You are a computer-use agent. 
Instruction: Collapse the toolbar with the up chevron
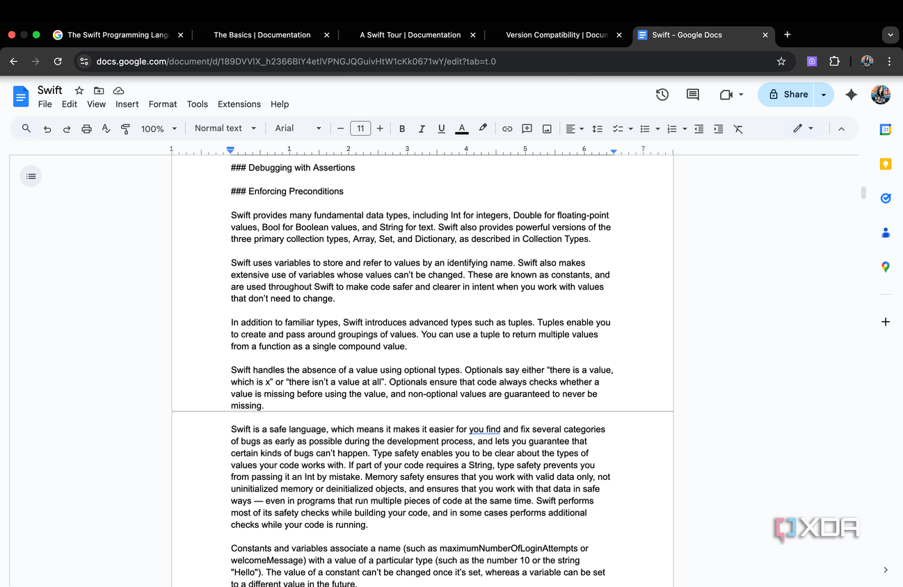[x=841, y=129]
